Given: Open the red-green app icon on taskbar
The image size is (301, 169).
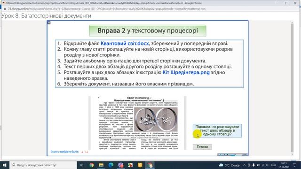Looking at the screenshot, I should coord(130,165).
